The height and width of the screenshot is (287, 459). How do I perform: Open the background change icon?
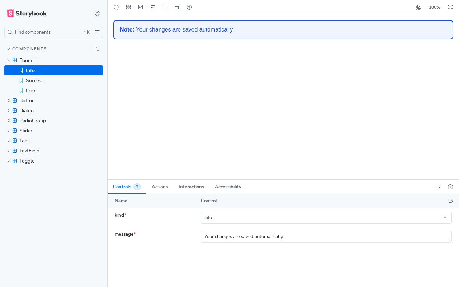[141, 7]
